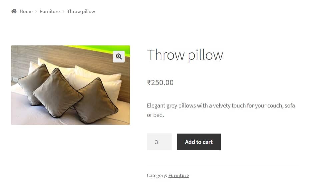Click the Category label text
This screenshot has width=310, height=184.
(x=157, y=175)
